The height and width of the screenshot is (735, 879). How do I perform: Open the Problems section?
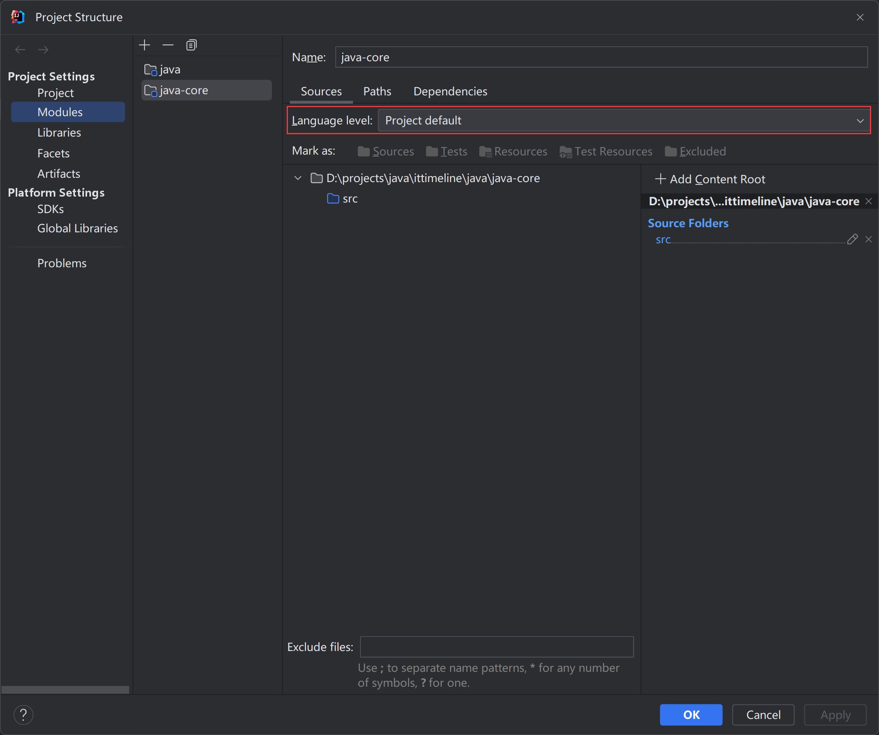click(x=62, y=263)
